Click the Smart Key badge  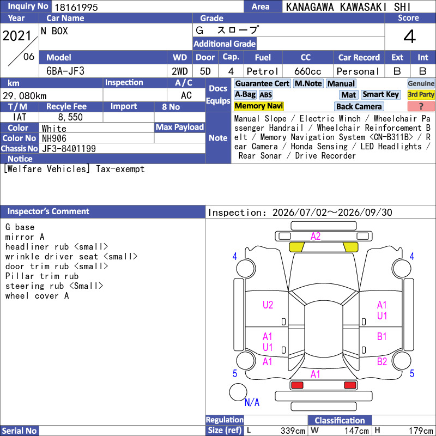380,94
